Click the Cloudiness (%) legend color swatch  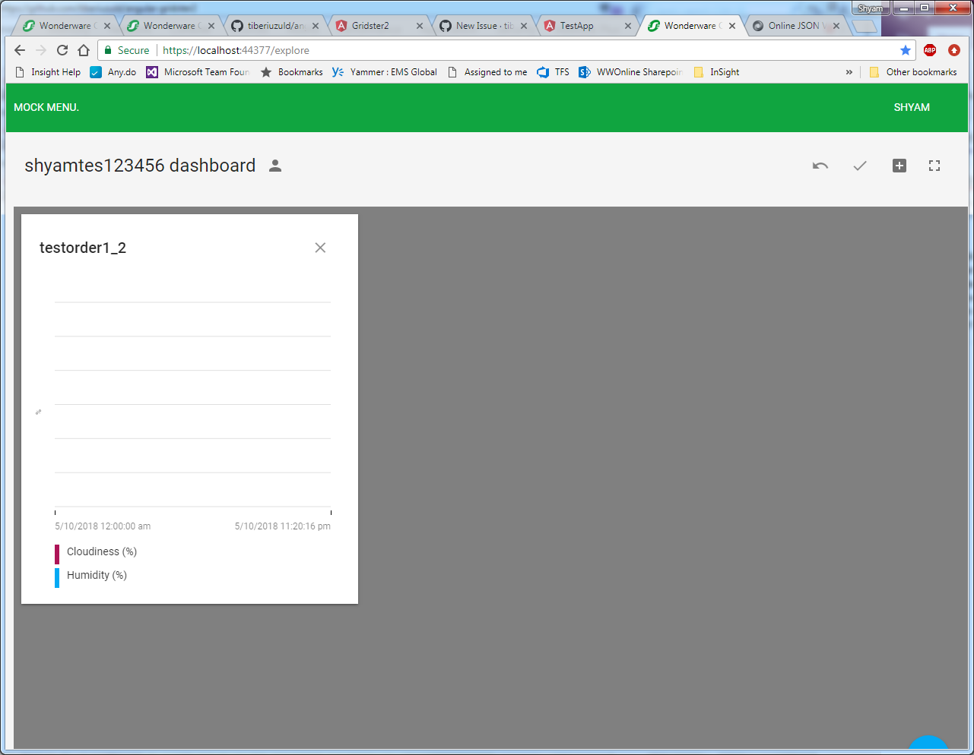(x=57, y=553)
